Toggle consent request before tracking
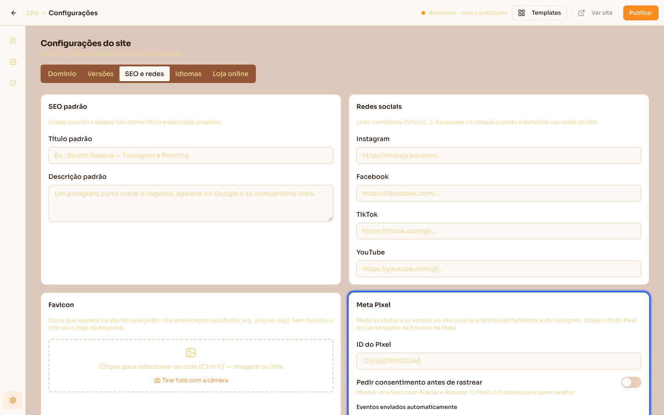Viewport: 664px width, 415px height. tap(631, 382)
